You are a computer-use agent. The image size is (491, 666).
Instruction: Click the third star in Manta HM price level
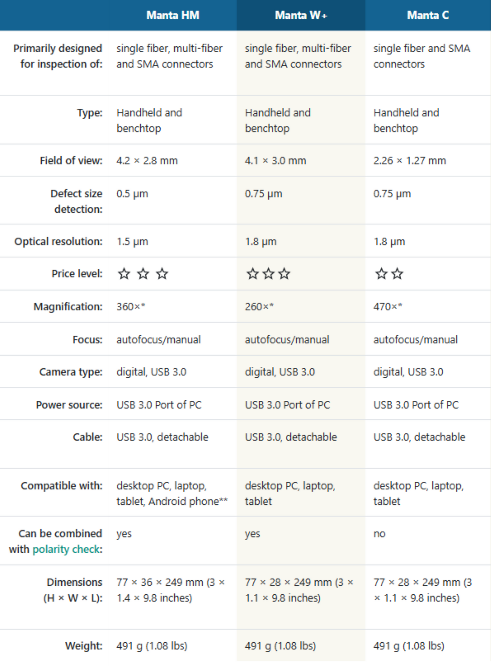coord(162,274)
